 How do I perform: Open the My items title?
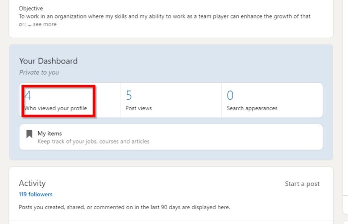tap(50, 133)
